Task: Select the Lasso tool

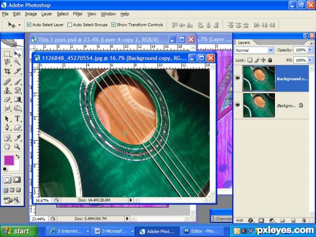Action: (7, 62)
